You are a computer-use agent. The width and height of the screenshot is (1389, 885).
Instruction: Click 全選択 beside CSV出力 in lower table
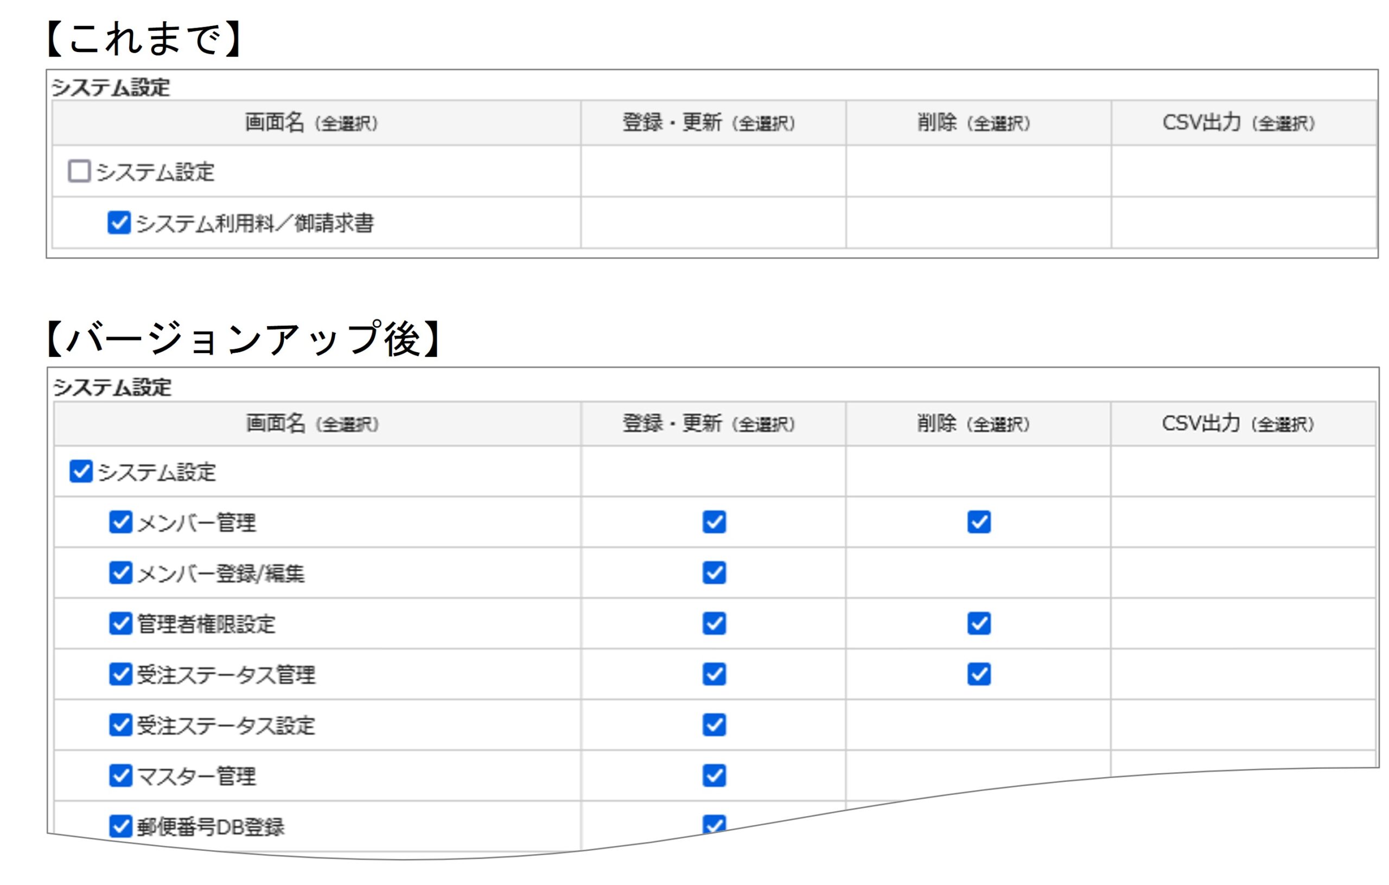pyautogui.click(x=1282, y=425)
